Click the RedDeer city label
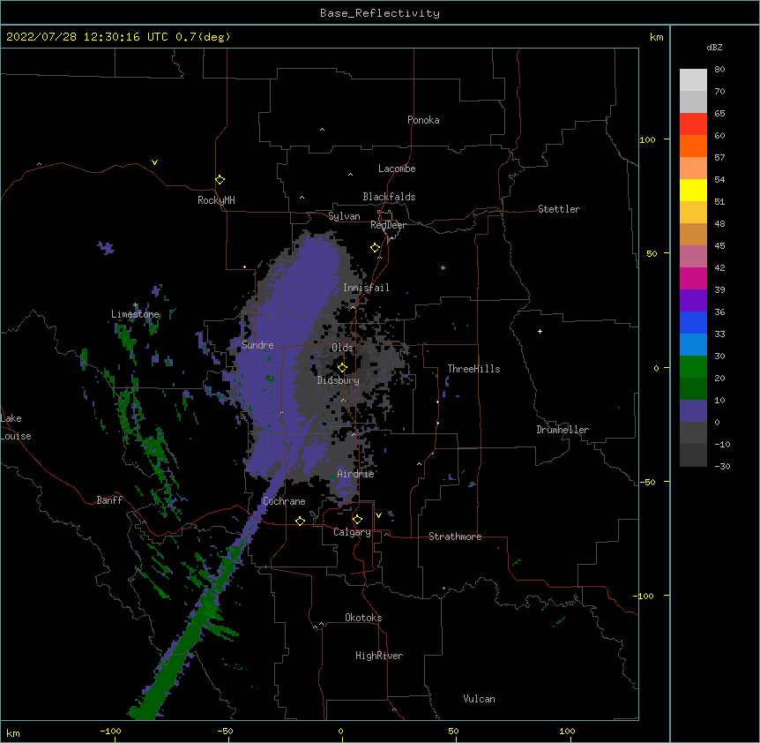 [388, 225]
